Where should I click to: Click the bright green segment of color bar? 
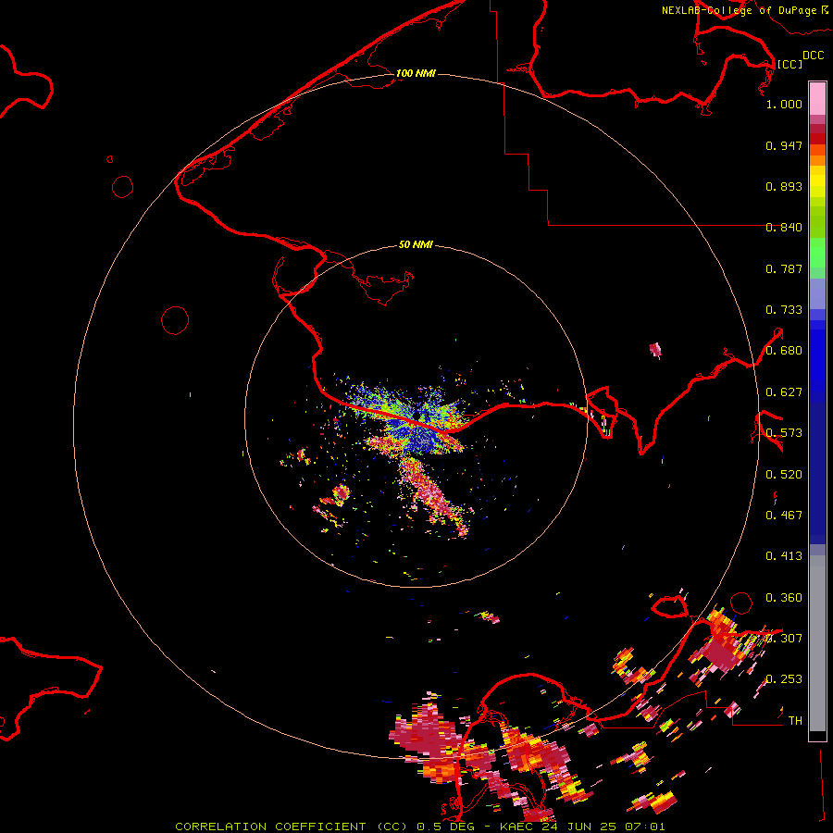coord(817,253)
